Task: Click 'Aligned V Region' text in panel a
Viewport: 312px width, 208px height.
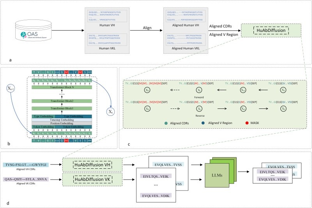Action: [x=223, y=35]
